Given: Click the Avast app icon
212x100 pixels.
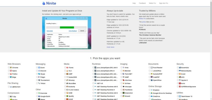Looking at the screenshot, I should [x=180, y=74].
